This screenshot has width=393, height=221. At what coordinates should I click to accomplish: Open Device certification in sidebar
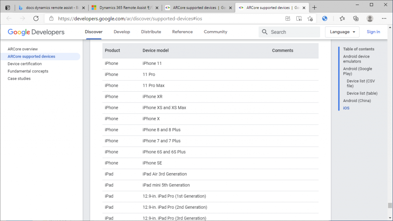(25, 64)
